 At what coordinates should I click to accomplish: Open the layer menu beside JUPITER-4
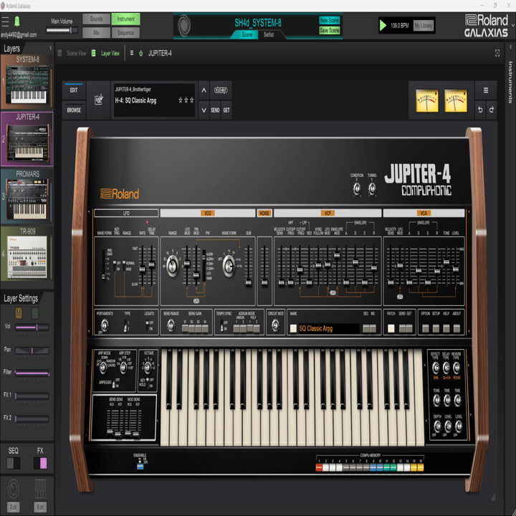(x=132, y=53)
